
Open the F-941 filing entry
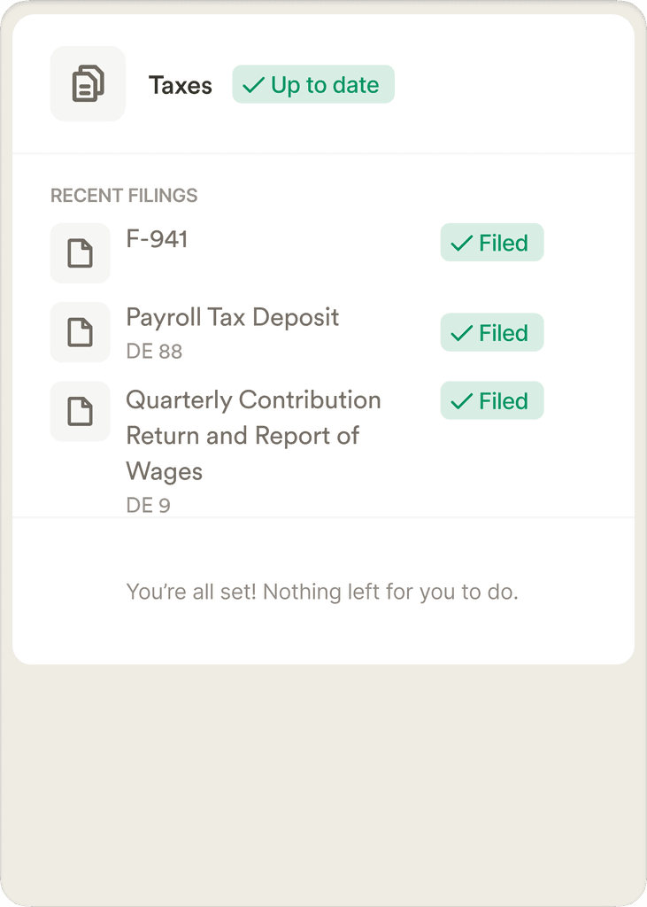click(157, 239)
